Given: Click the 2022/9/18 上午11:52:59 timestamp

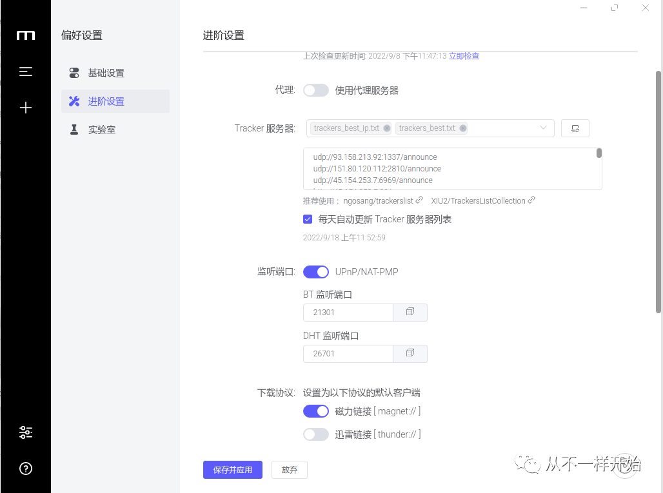Looking at the screenshot, I should point(344,238).
